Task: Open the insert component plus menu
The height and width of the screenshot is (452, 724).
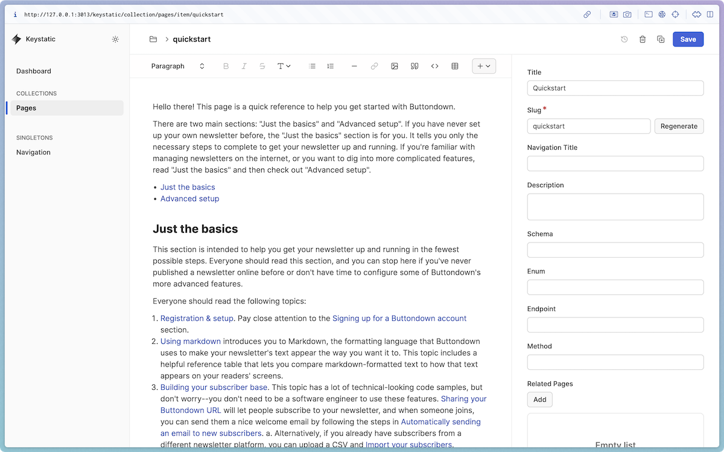Action: pos(484,66)
